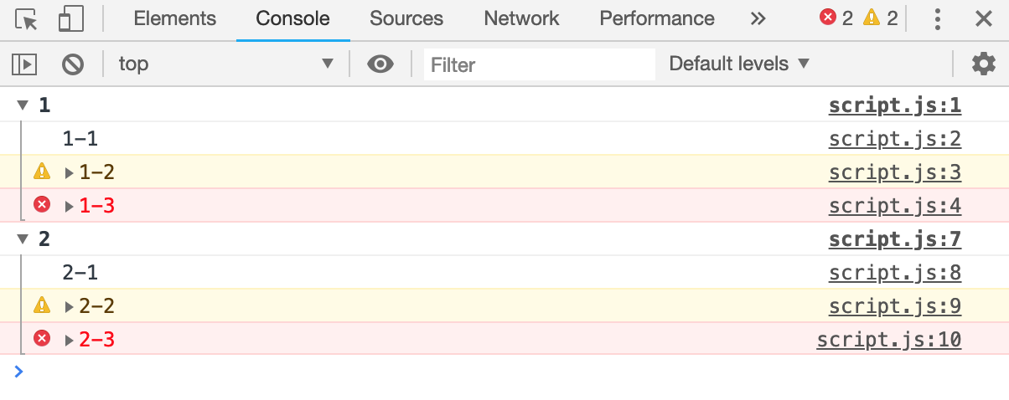
Task: Open the Default levels dropdown
Action: (739, 64)
